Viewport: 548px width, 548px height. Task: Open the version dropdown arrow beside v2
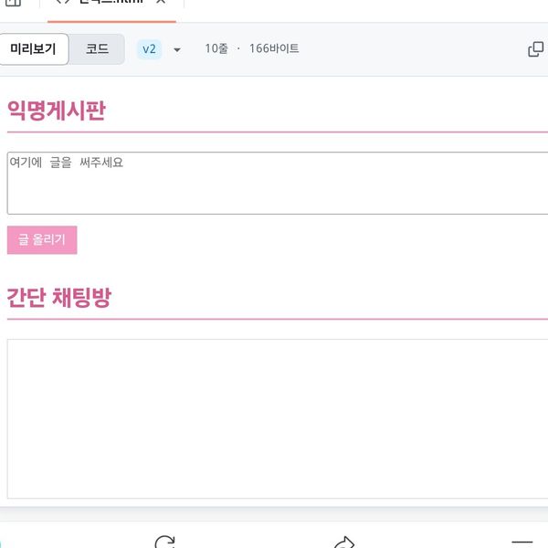point(177,49)
